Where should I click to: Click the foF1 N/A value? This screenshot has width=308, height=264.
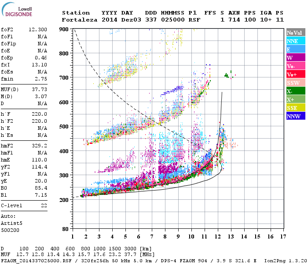[x=42, y=37]
